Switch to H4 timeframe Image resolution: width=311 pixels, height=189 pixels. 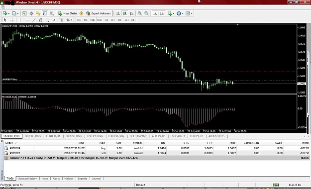pos(113,20)
